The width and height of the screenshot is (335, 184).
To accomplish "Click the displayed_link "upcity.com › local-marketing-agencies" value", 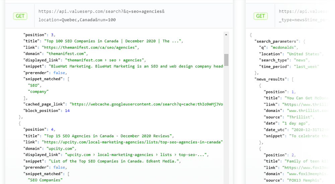I will pyautogui.click(x=137, y=155).
